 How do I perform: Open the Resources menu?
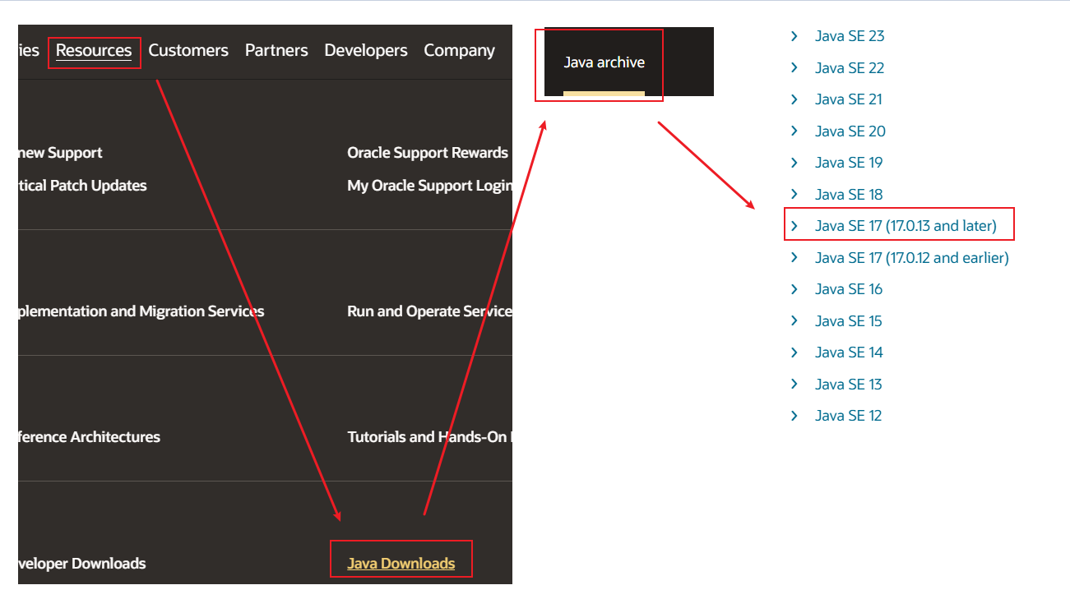94,51
